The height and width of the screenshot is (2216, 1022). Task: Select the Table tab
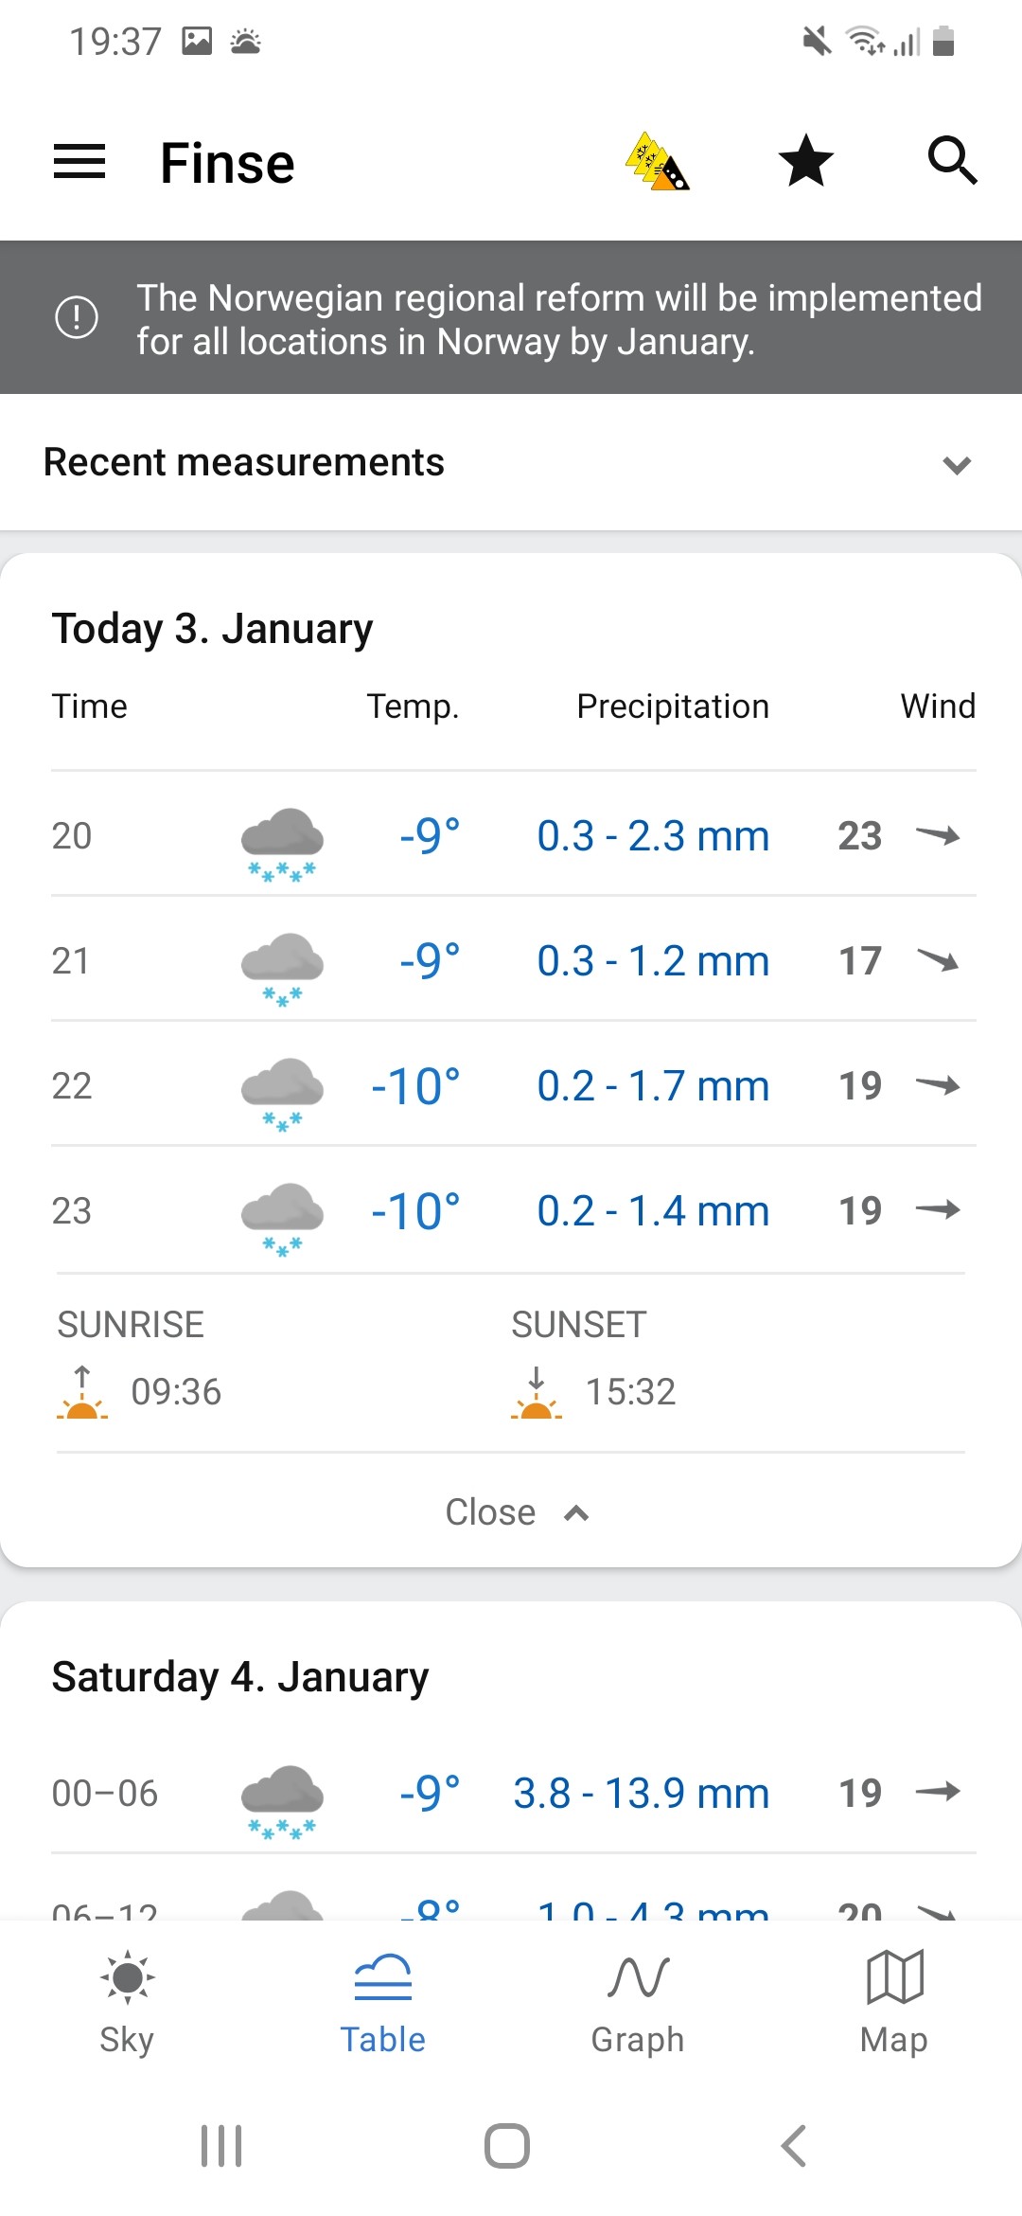(x=382, y=2002)
